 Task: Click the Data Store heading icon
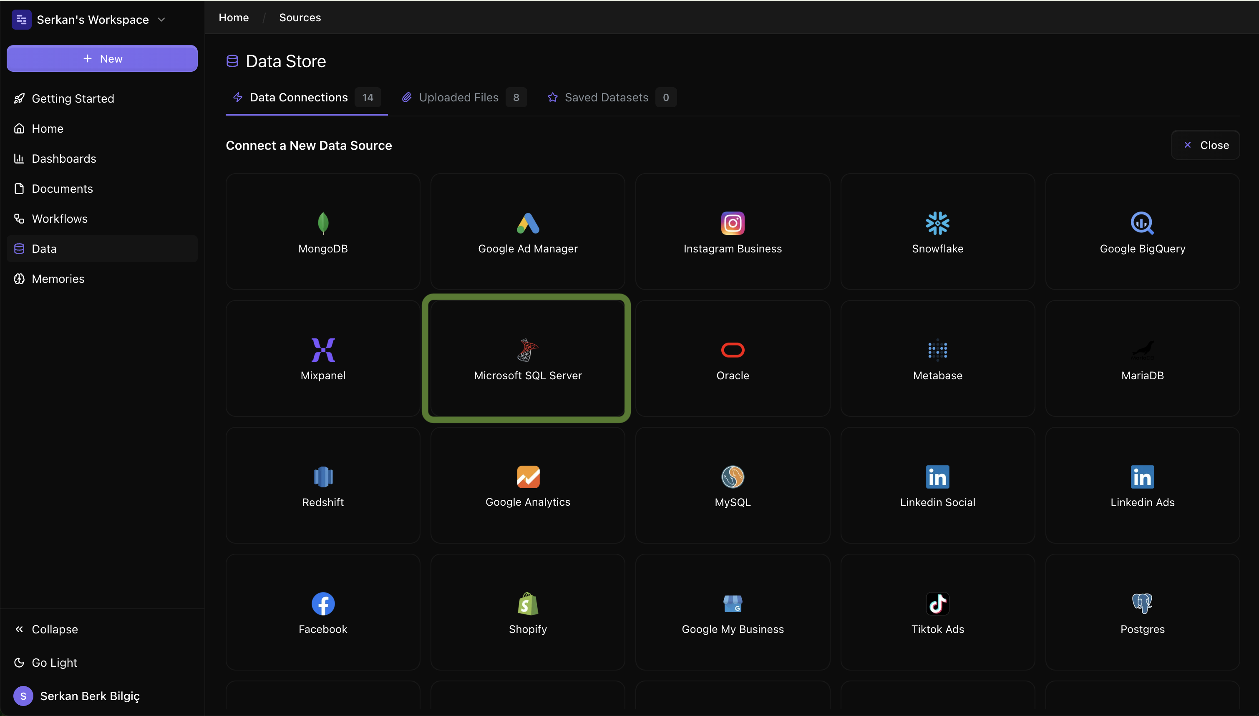point(232,61)
